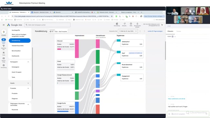Click the emoji icon in chat input
The height and width of the screenshot is (118, 210).
[169, 114]
